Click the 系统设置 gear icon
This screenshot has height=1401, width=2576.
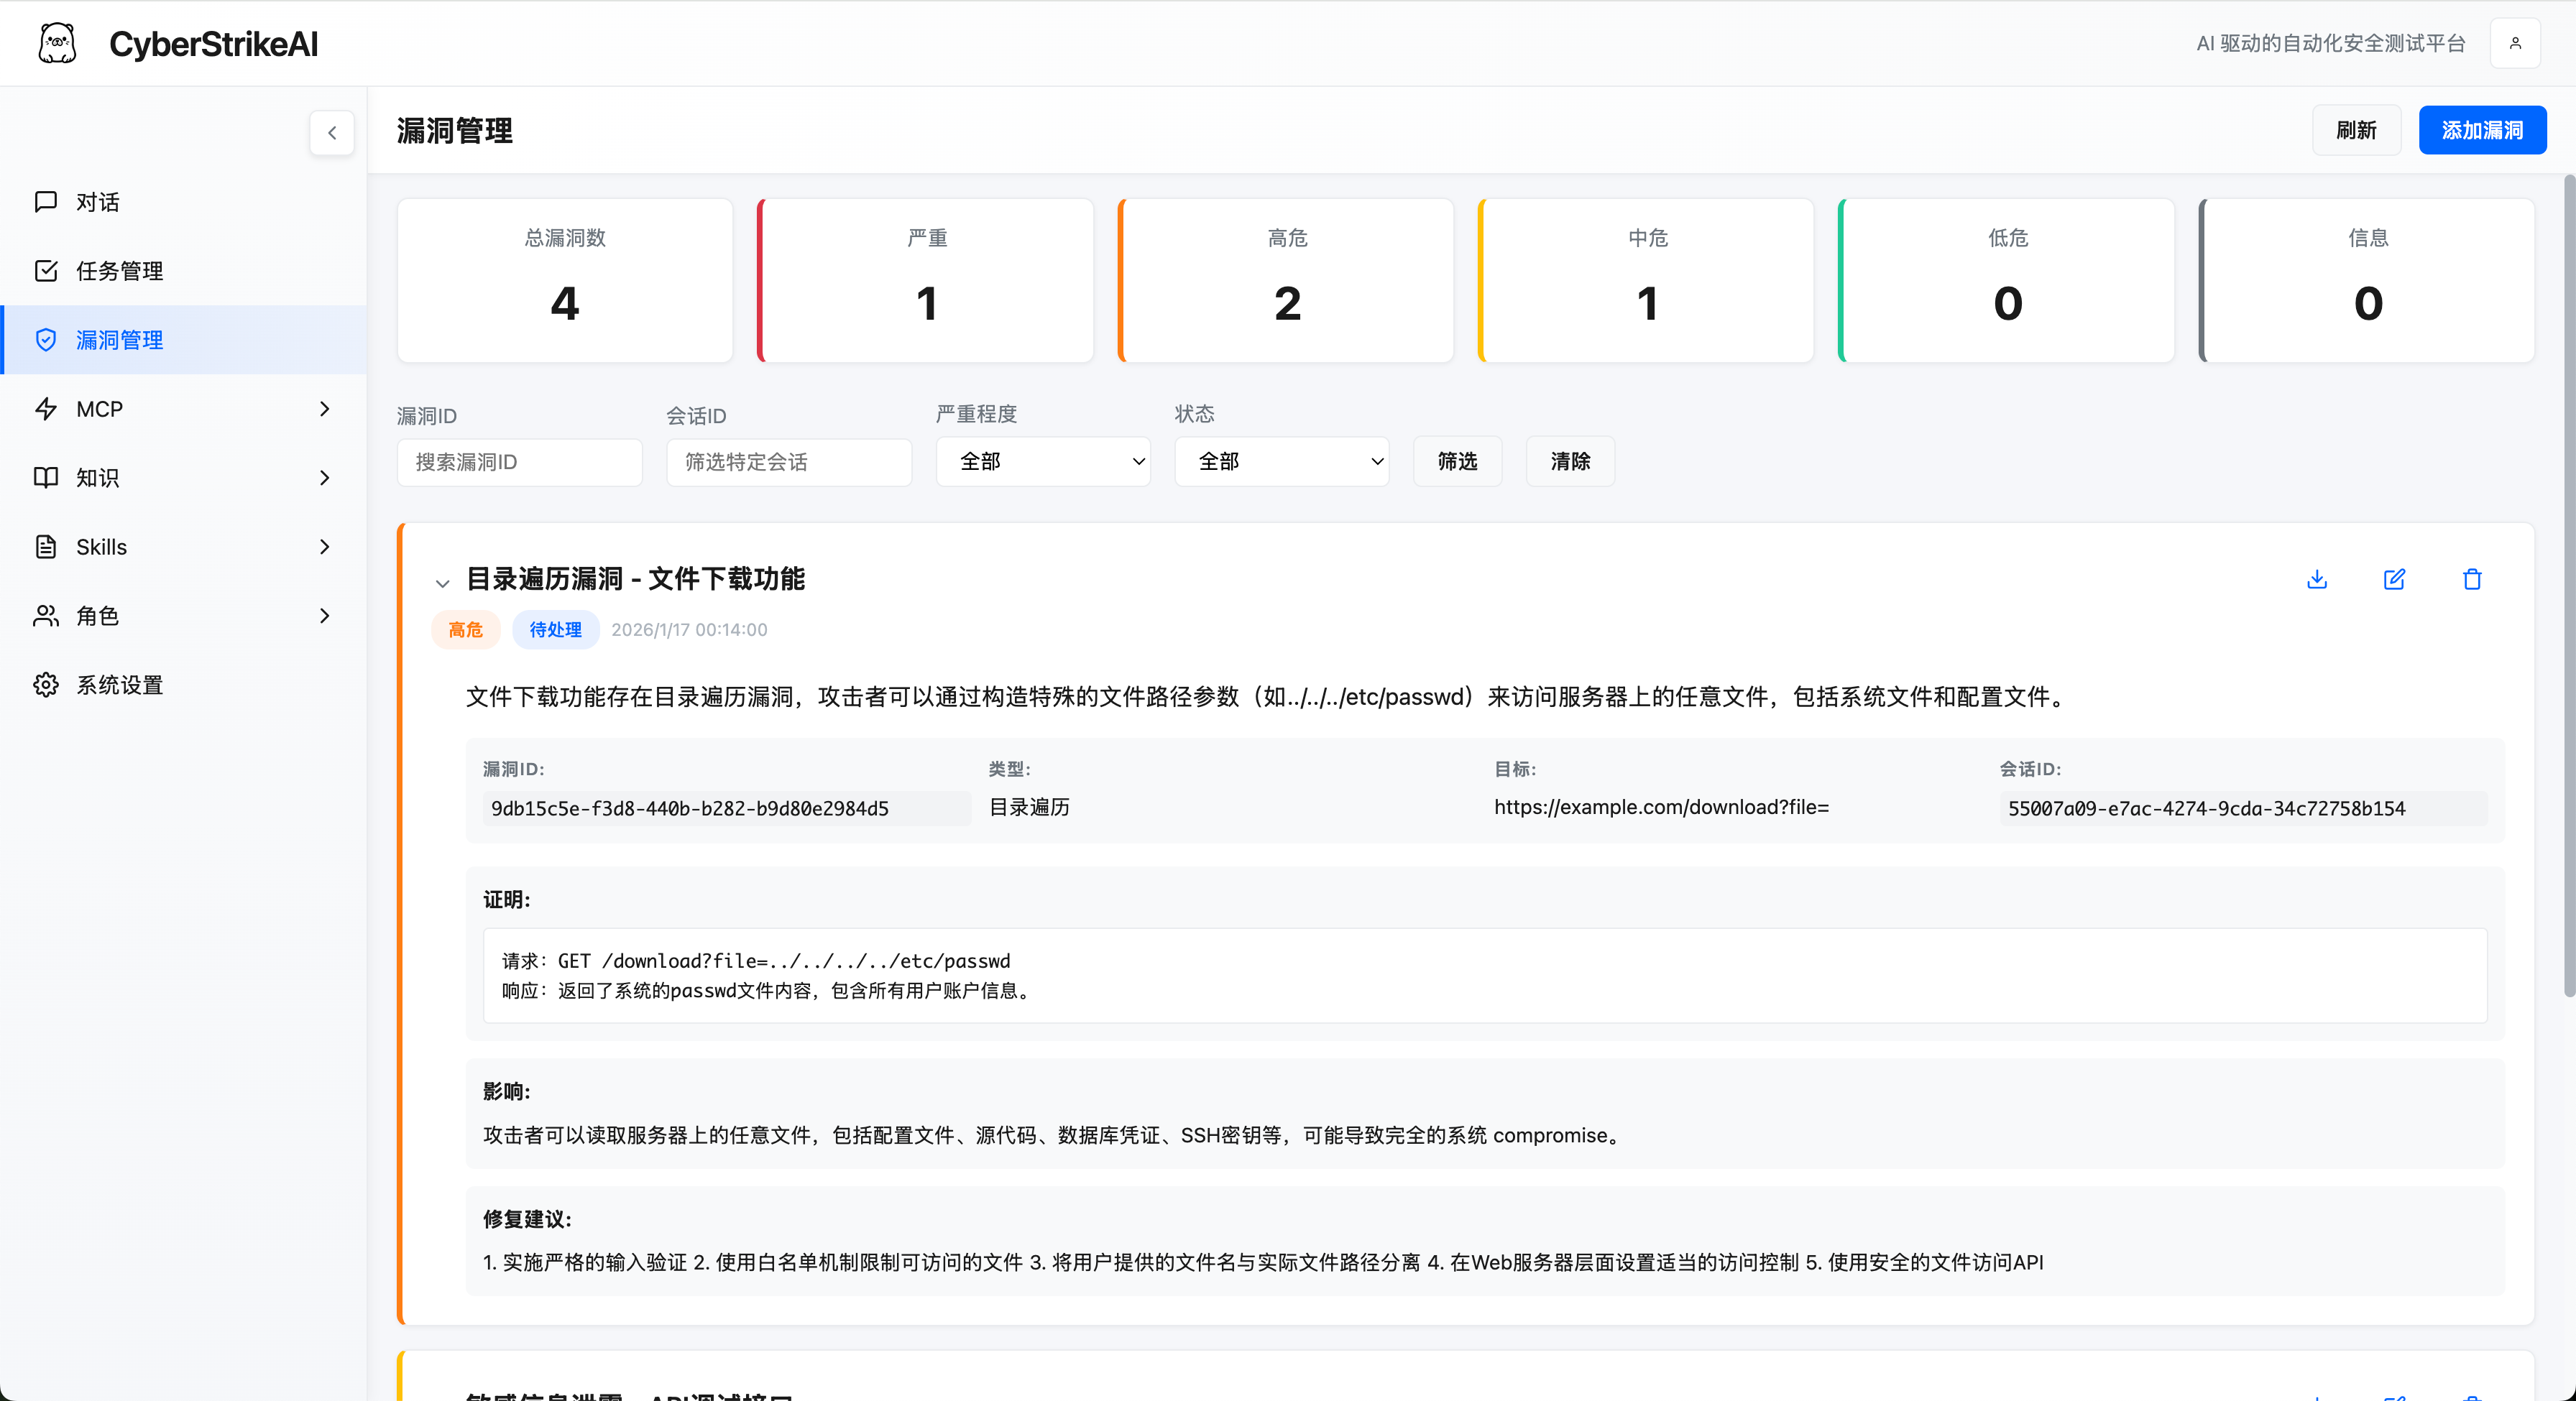coord(46,685)
